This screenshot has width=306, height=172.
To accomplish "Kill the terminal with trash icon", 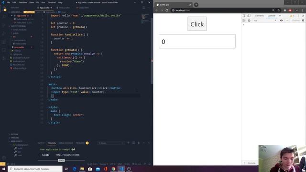I will (x=139, y=143).
